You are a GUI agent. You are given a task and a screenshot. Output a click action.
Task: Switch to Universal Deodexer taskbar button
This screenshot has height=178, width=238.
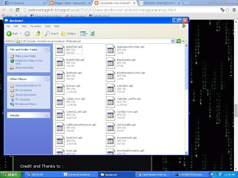pyautogui.click(x=80, y=175)
